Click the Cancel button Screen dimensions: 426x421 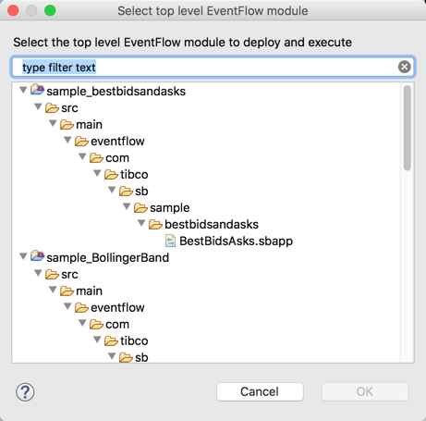pyautogui.click(x=260, y=391)
